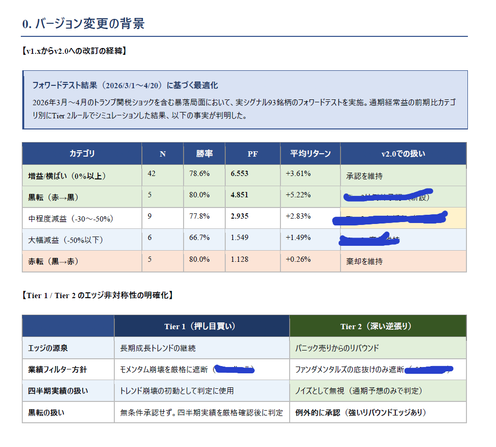Select the row label 四半期実績の扱い
This screenshot has height=447, width=496.
click(x=58, y=391)
